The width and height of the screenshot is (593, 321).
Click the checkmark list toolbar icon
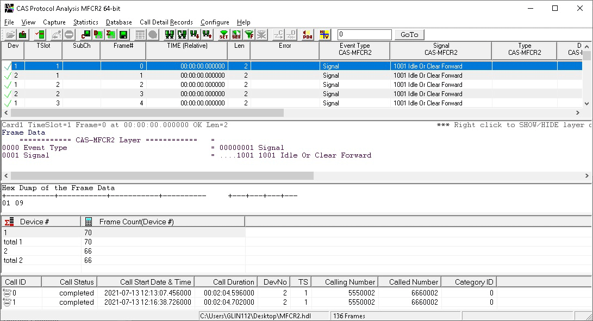(40, 35)
